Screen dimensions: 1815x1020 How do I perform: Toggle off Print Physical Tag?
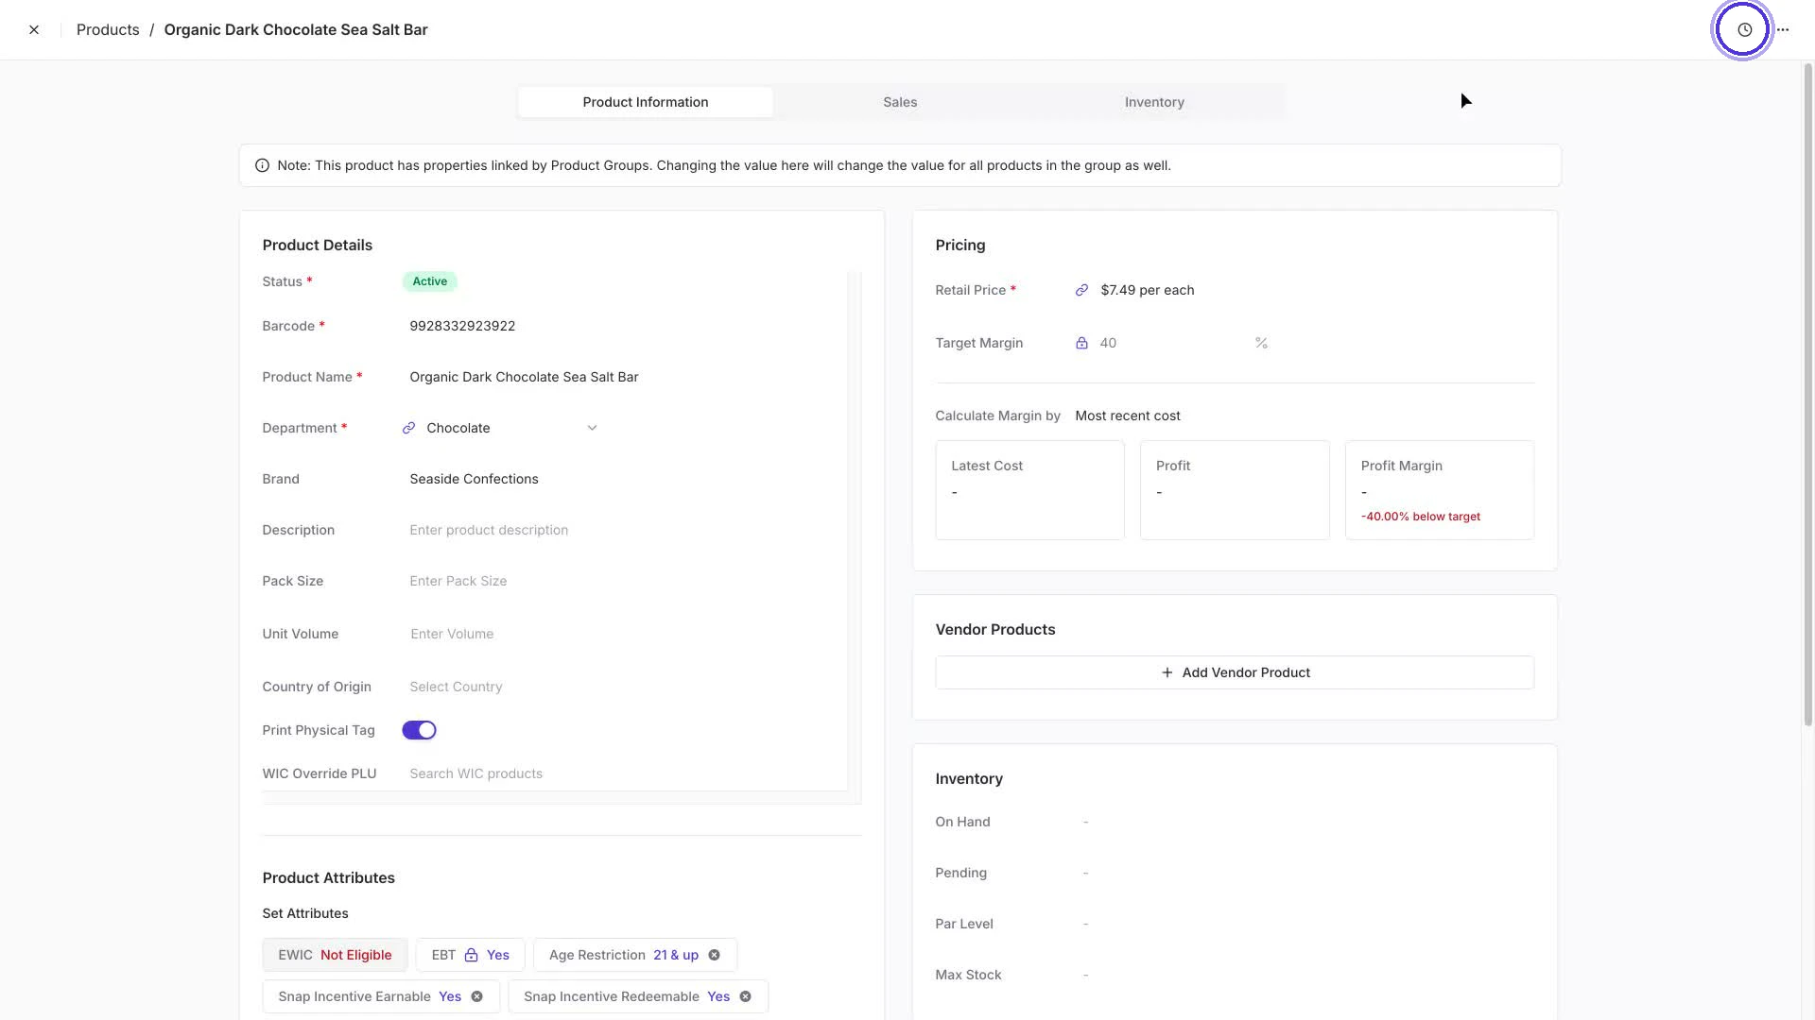pos(419,729)
